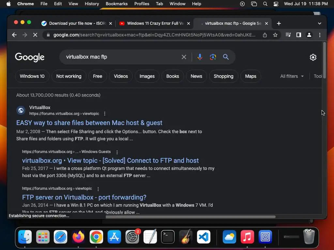Image resolution: width=334 pixels, height=250 pixels.
Task: Open the Profiles menu
Action: [142, 4]
